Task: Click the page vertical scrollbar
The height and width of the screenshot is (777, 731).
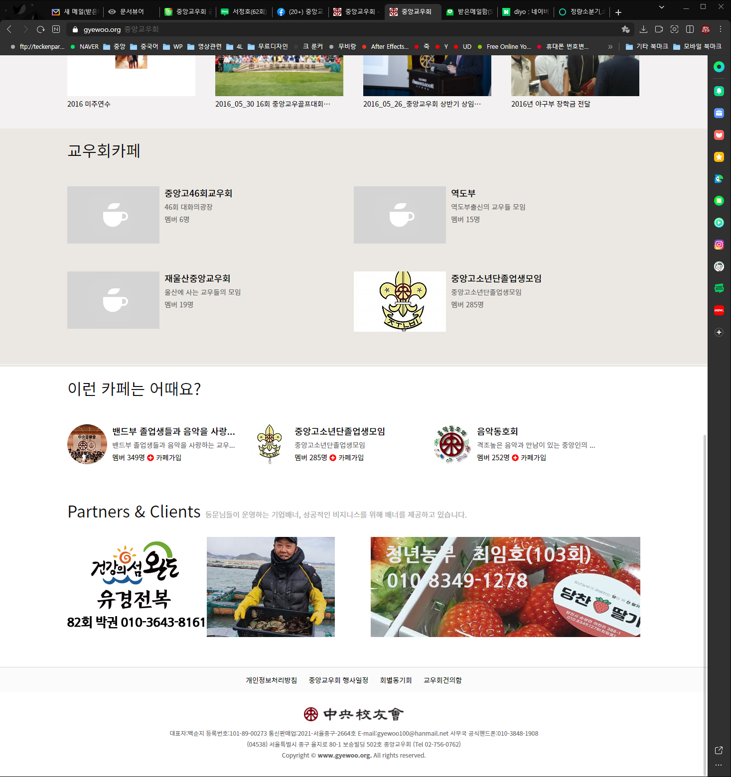Action: (705, 598)
